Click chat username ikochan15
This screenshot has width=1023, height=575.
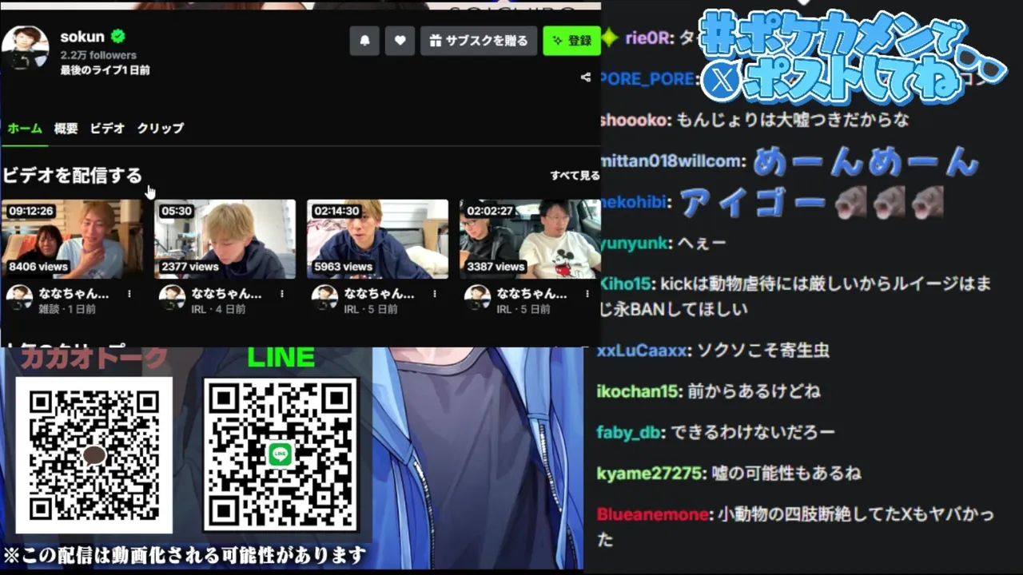click(637, 391)
